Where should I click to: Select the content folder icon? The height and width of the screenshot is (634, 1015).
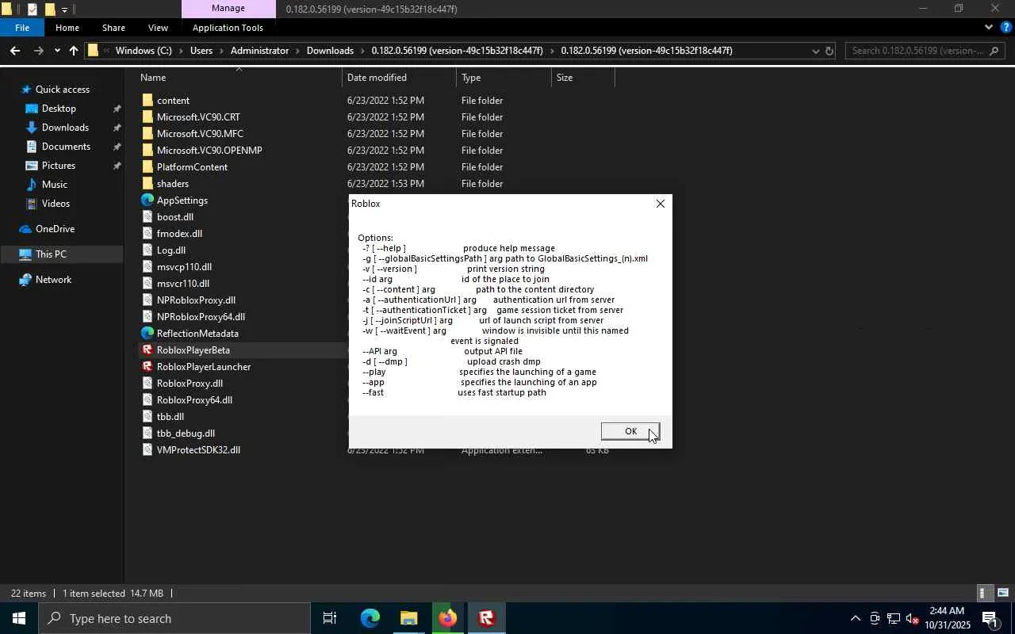[x=147, y=101]
